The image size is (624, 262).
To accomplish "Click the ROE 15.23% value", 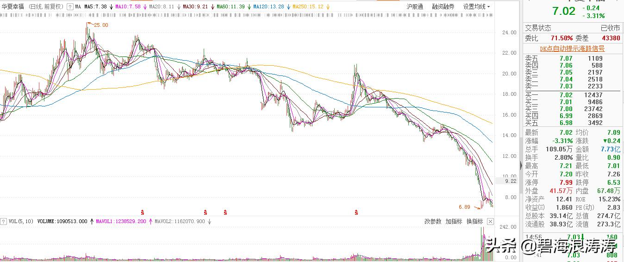I will pyautogui.click(x=609, y=199).
